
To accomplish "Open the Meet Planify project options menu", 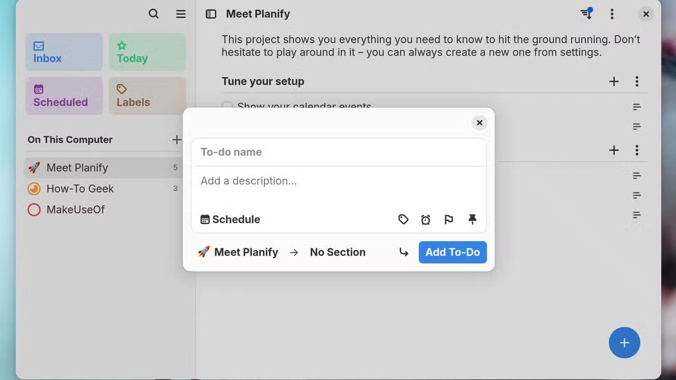I will 612,14.
